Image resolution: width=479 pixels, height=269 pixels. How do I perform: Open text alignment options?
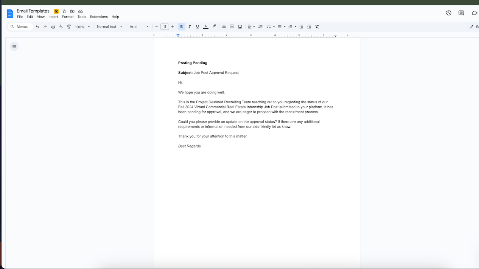pos(251,27)
